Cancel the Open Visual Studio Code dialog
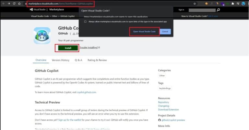Image resolution: width=249 pixels, height=130 pixels. point(165,31)
